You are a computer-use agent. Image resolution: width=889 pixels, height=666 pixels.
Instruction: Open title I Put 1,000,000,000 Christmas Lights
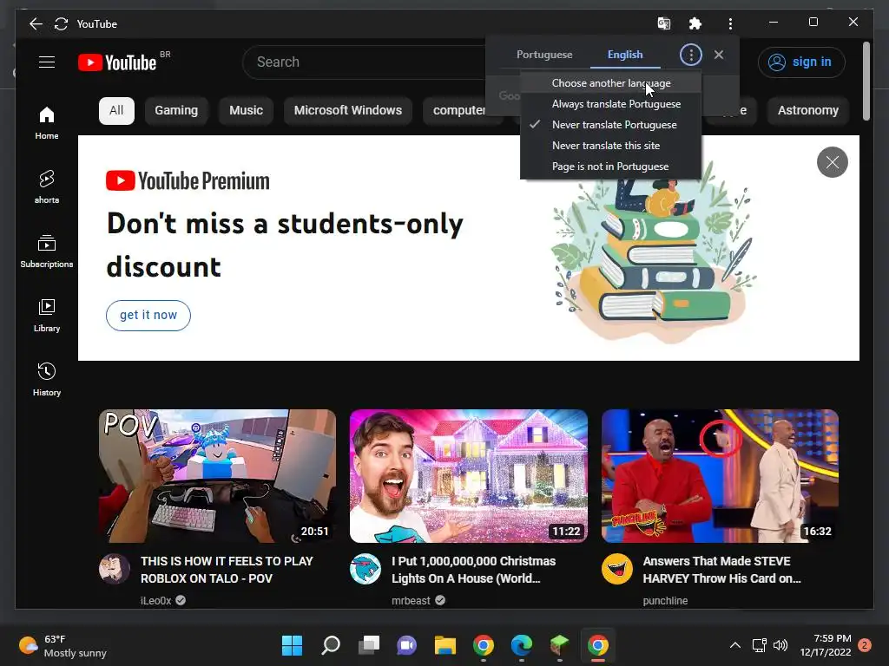pos(473,570)
